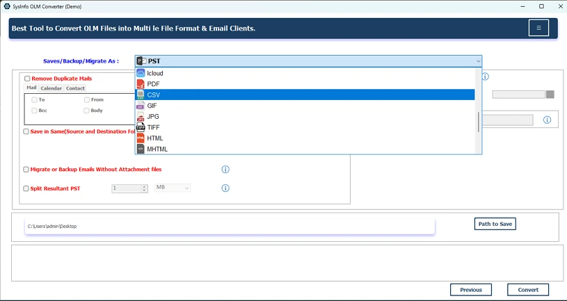This screenshot has height=301, width=567.
Task: Select Icloud from format list
Action: (305, 73)
